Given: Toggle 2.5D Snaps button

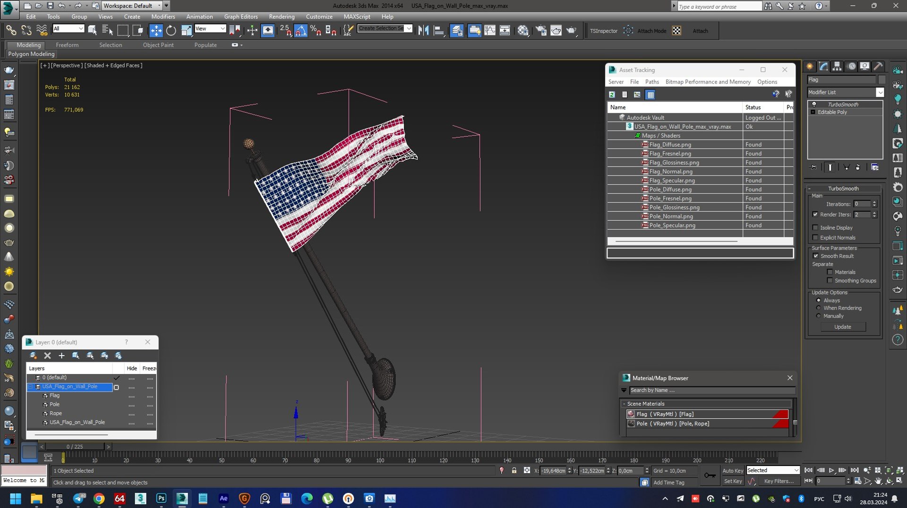Looking at the screenshot, I should click(x=285, y=31).
